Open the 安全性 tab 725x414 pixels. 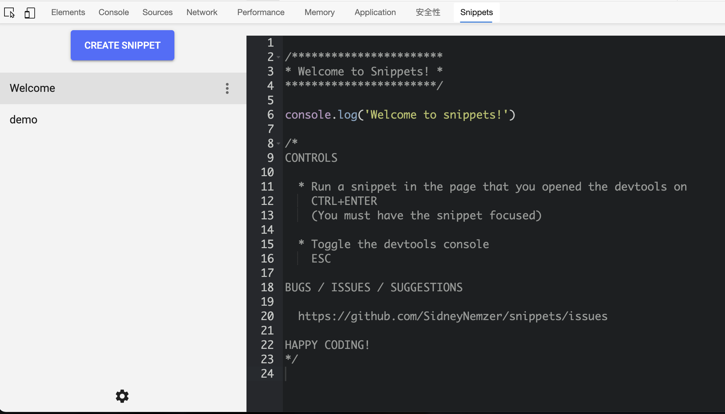[x=428, y=12]
